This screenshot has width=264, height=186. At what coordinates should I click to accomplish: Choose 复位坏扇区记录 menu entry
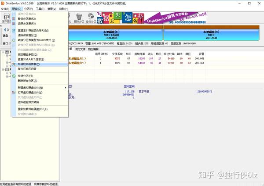tap(40, 69)
